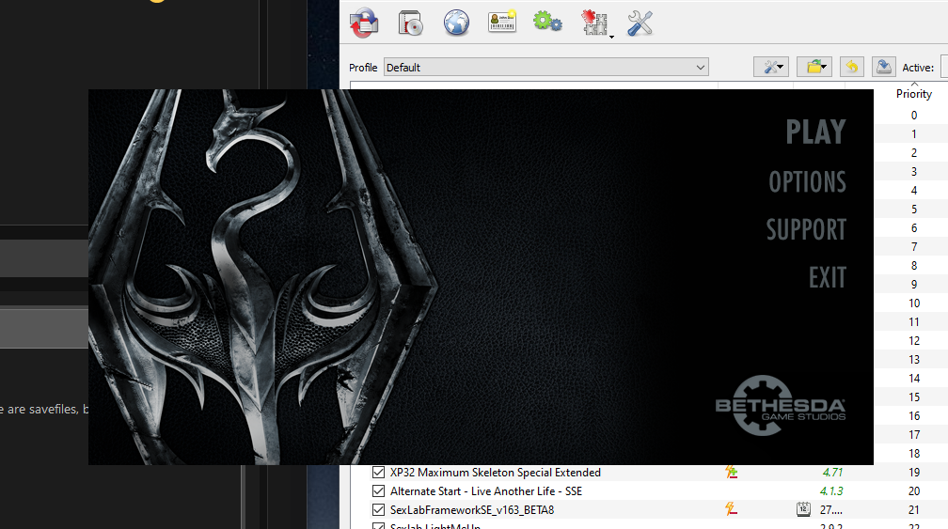The width and height of the screenshot is (948, 529).
Task: Open the folder shortcuts dropdown button
Action: (x=814, y=67)
